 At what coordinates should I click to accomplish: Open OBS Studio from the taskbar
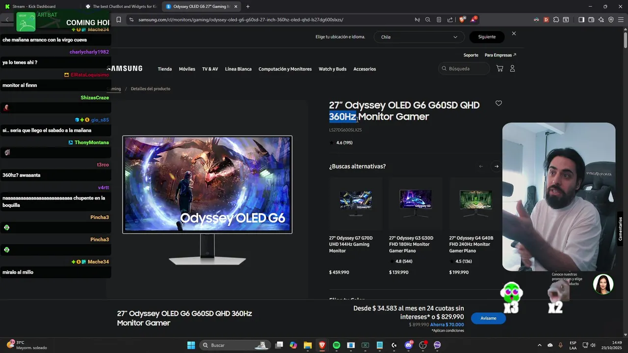(x=423, y=345)
